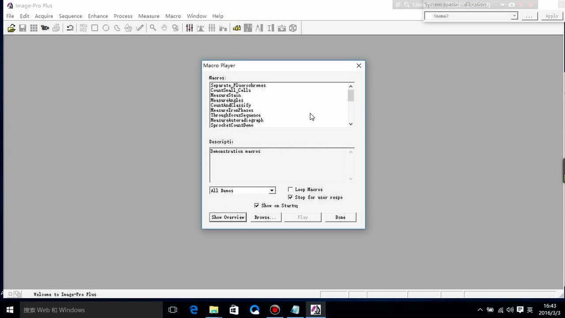Click the snapshot camera toolbar icon
The width and height of the screenshot is (565, 318).
282,28
